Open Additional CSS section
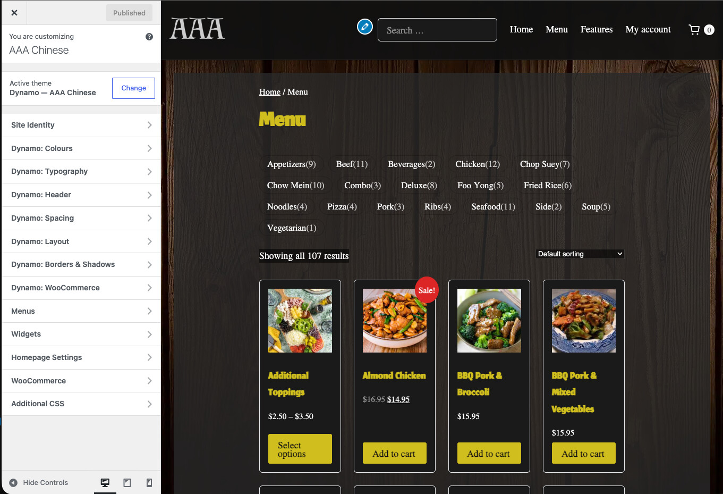 81,404
